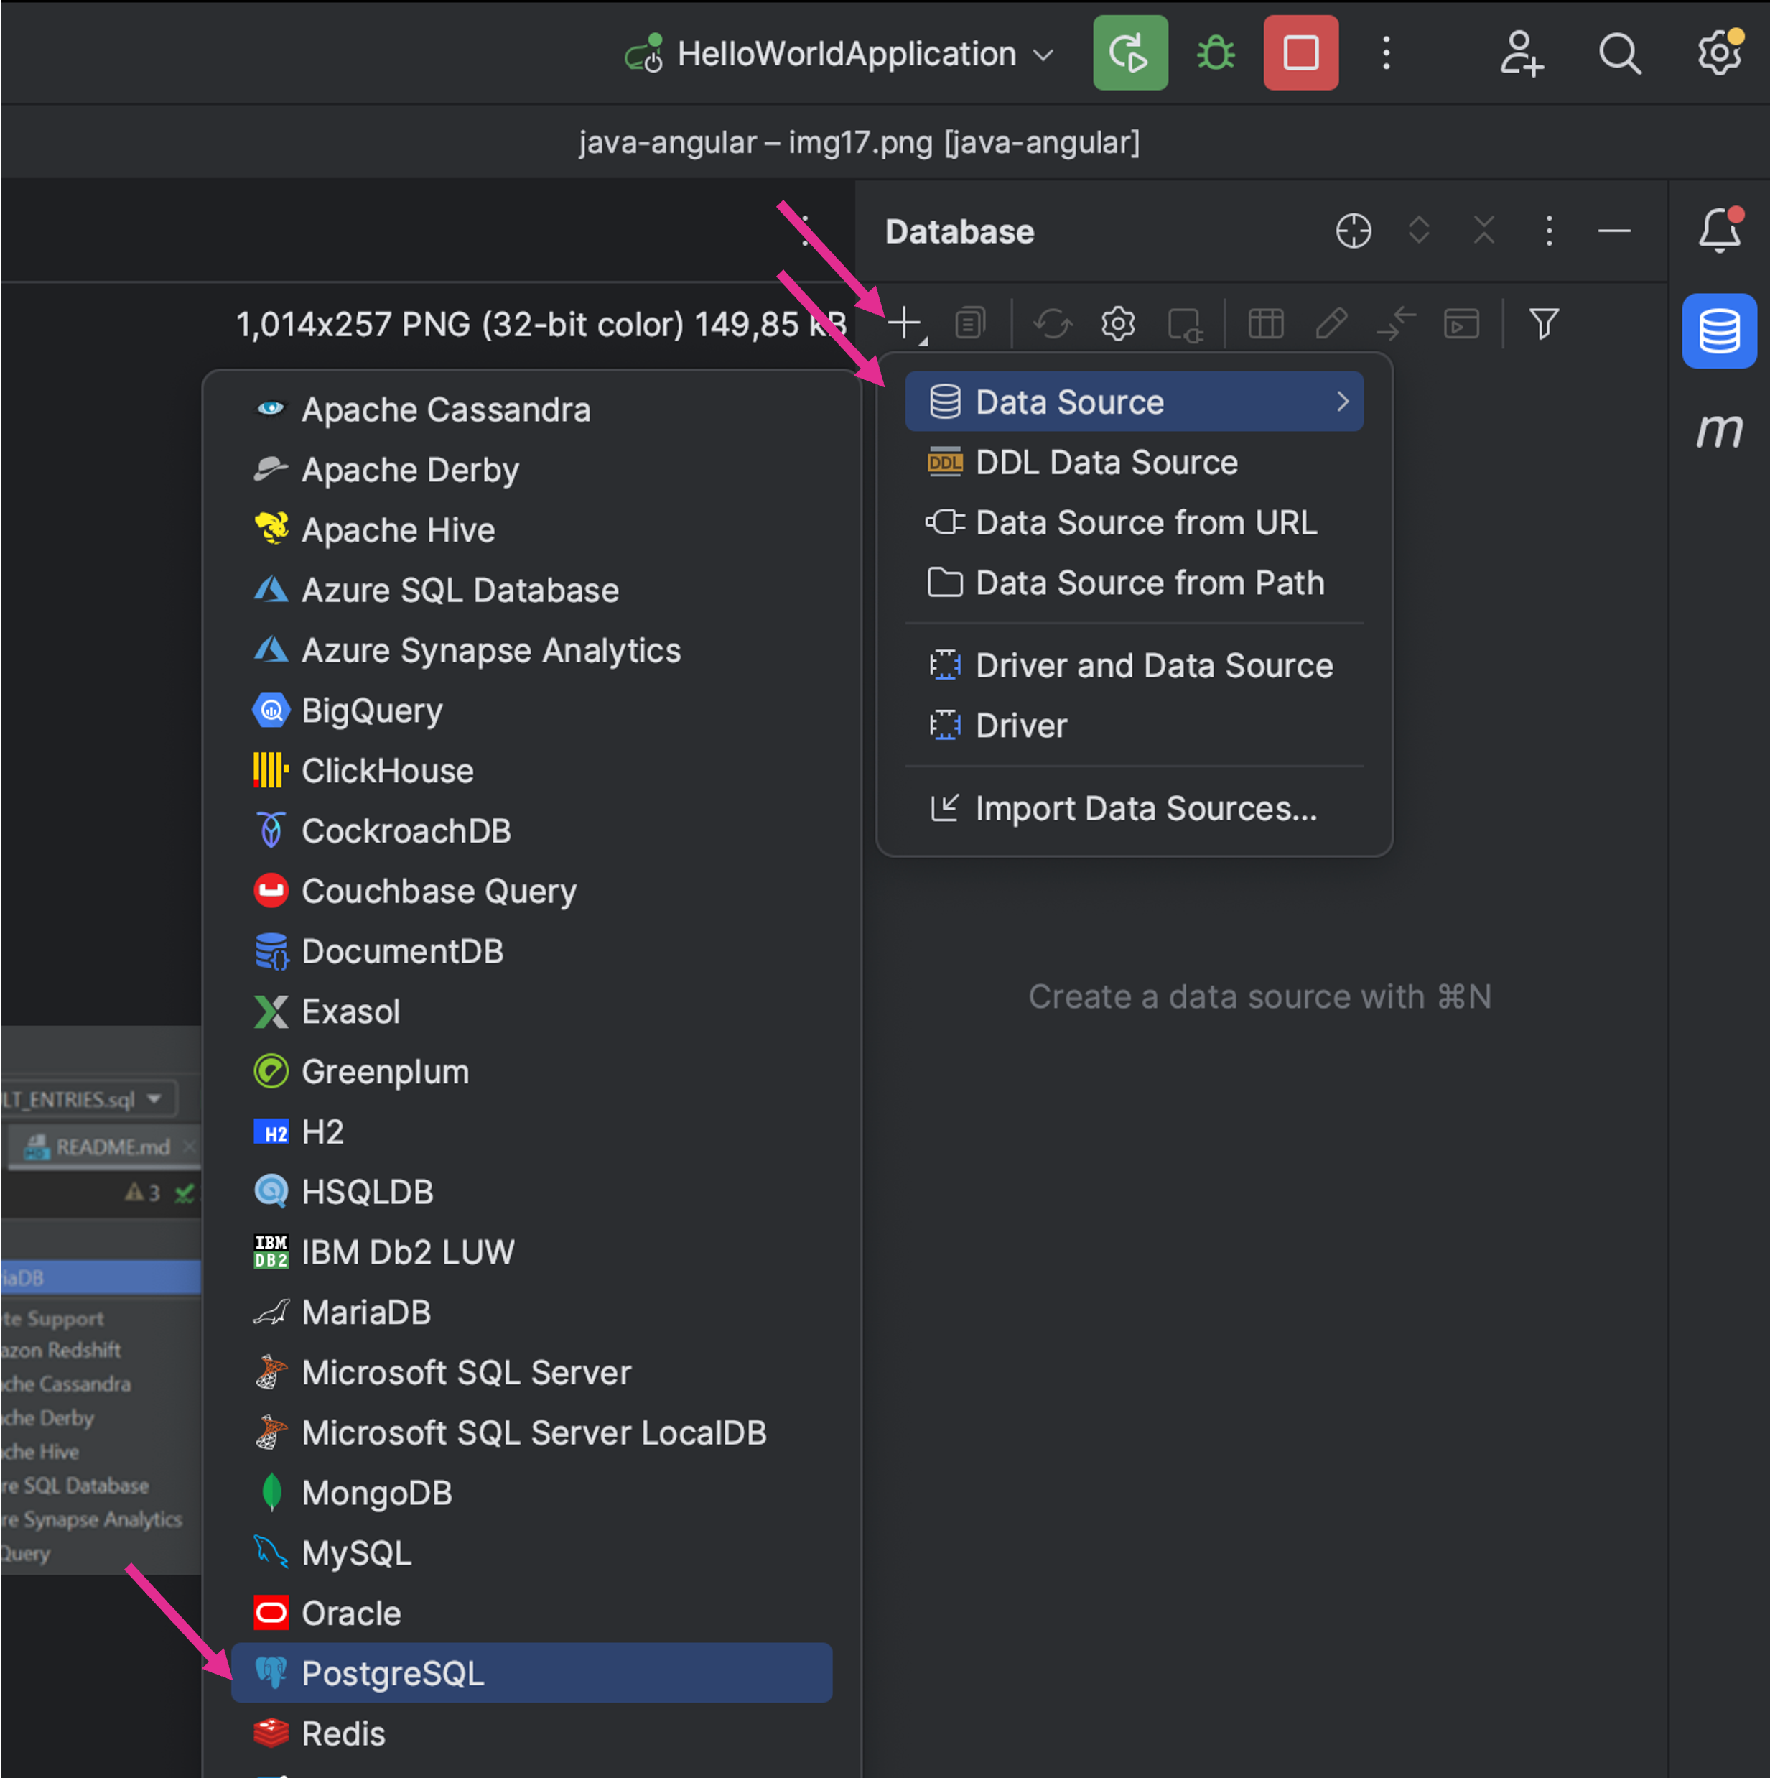Click the Open console icon
The height and width of the screenshot is (1778, 1770).
point(1461,323)
